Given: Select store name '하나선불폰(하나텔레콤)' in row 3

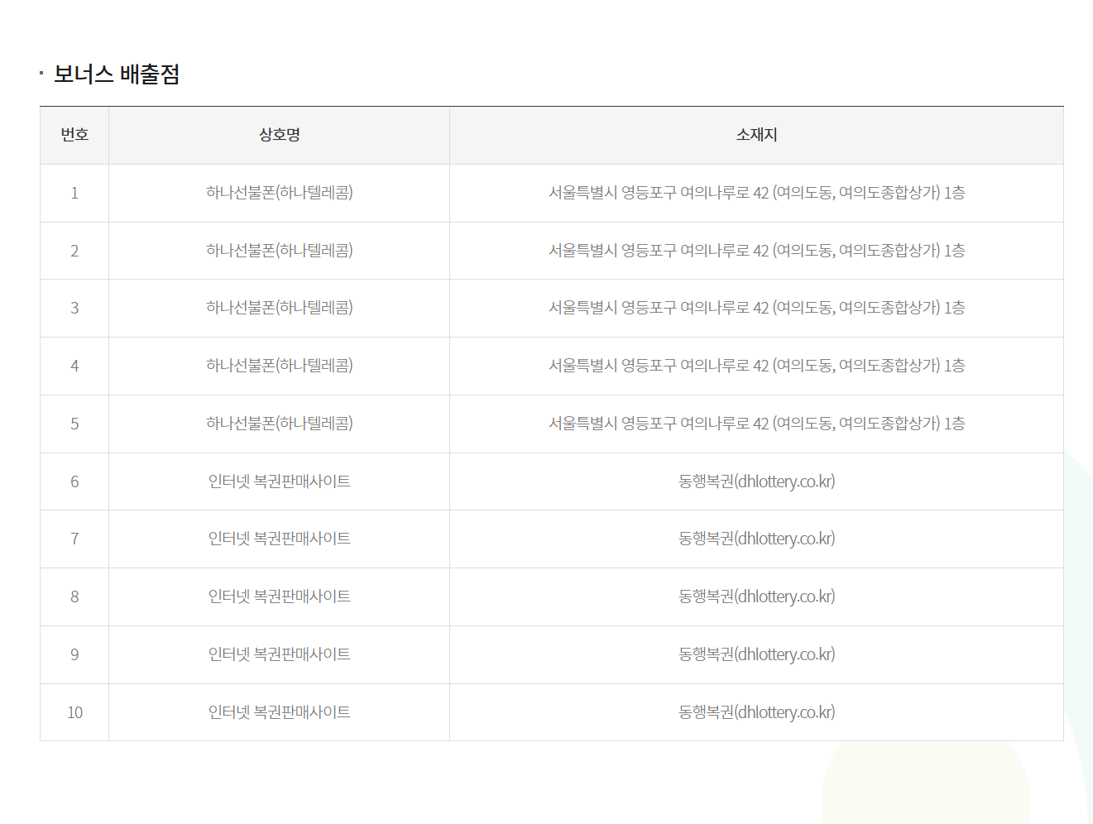Looking at the screenshot, I should pyautogui.click(x=280, y=308).
